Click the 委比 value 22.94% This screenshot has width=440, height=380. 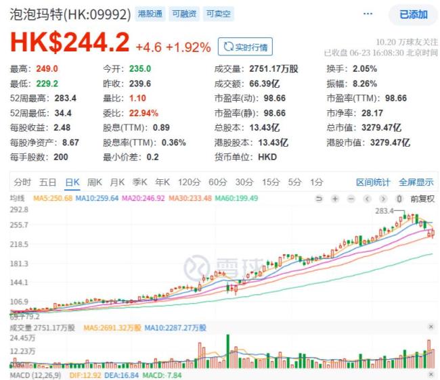144,113
